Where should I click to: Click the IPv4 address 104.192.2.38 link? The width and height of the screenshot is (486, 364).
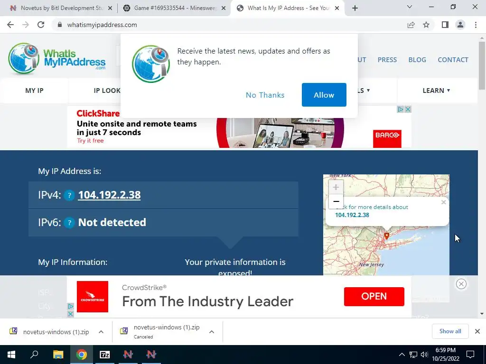[x=109, y=195]
